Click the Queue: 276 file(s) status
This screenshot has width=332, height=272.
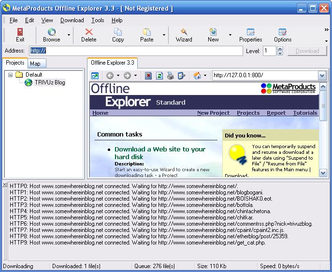coord(155,266)
